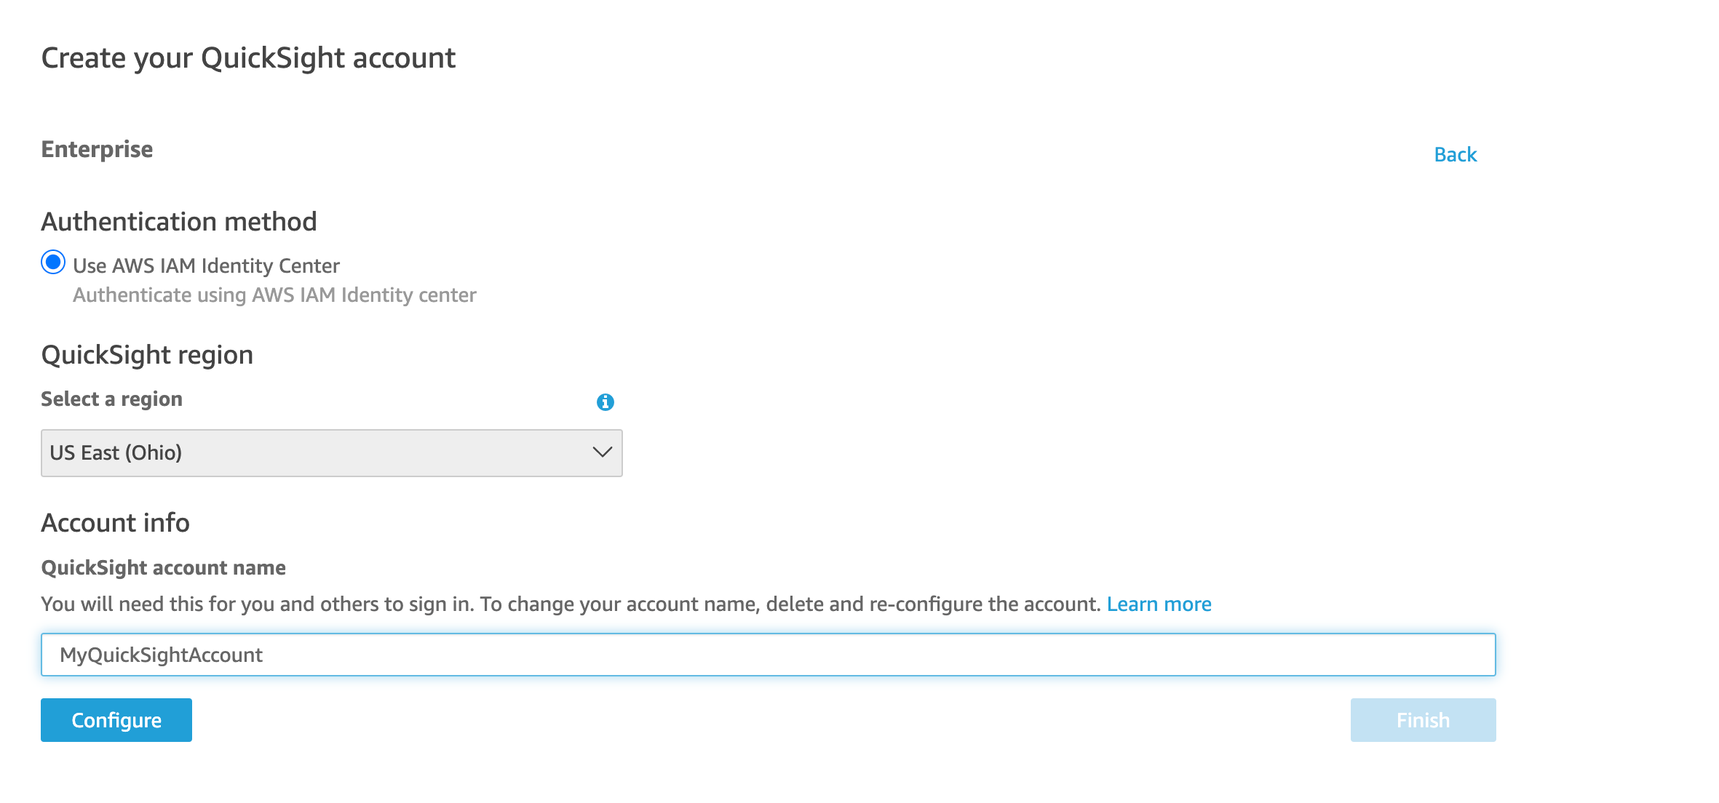Click the Configure button

click(116, 720)
